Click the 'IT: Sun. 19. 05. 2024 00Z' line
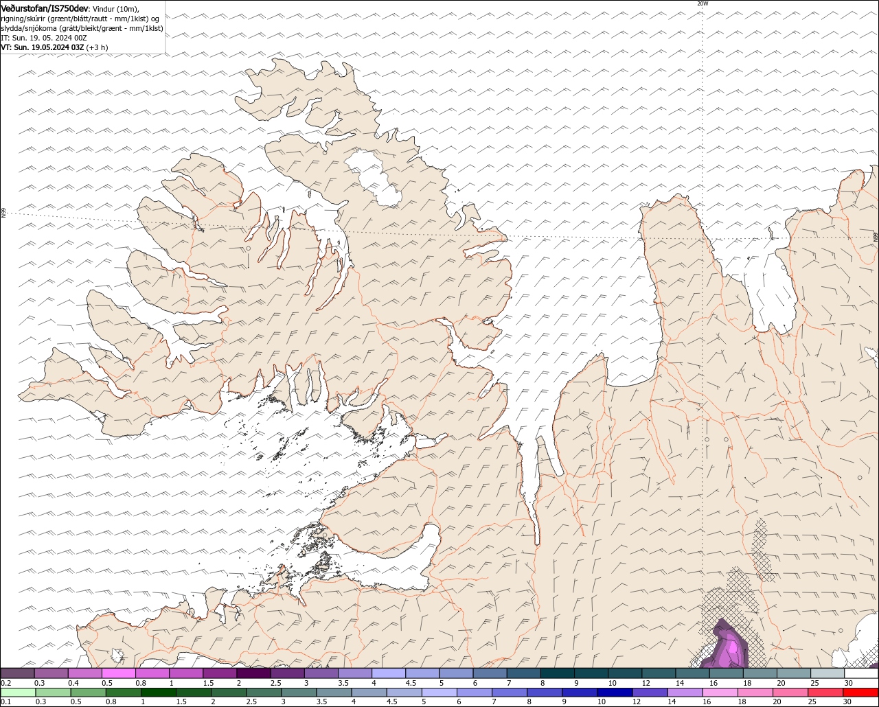This screenshot has height=707, width=879. pyautogui.click(x=44, y=38)
